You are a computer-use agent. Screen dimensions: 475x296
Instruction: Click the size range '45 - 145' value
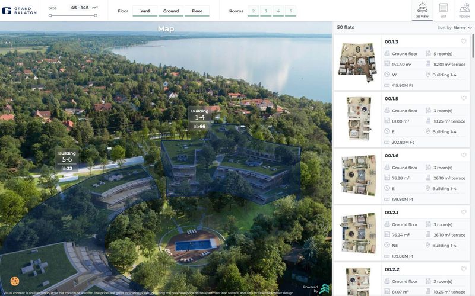click(x=80, y=8)
